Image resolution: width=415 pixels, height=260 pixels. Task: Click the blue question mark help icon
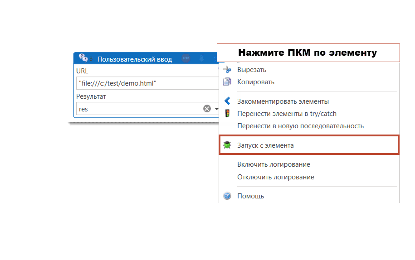pos(228,196)
